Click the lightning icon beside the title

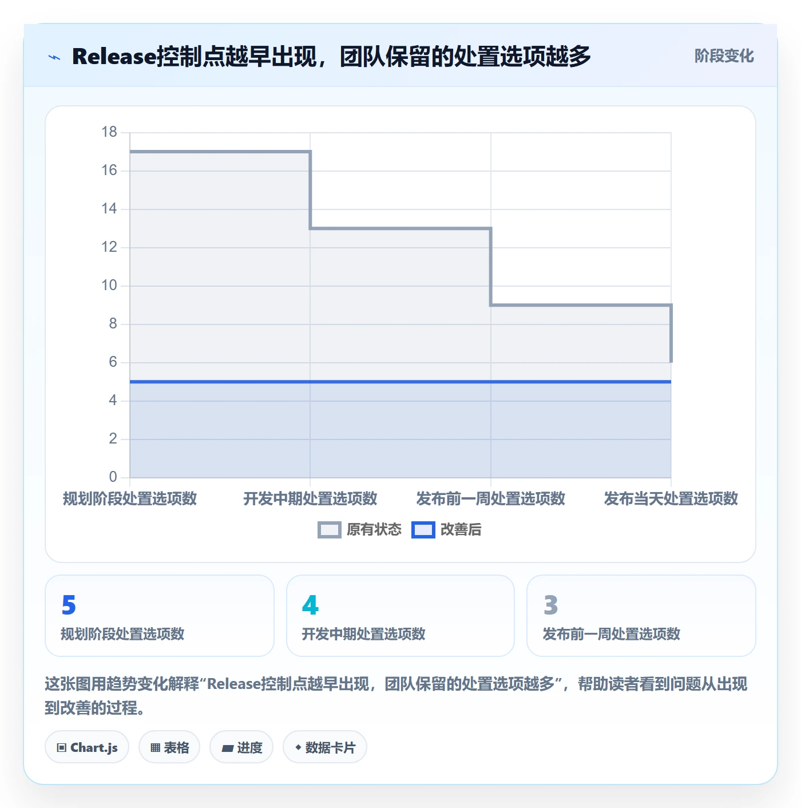(x=54, y=57)
